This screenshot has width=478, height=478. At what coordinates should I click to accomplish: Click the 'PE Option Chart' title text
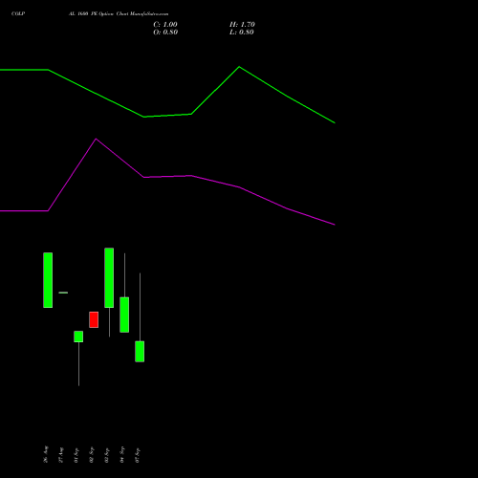coord(110,13)
